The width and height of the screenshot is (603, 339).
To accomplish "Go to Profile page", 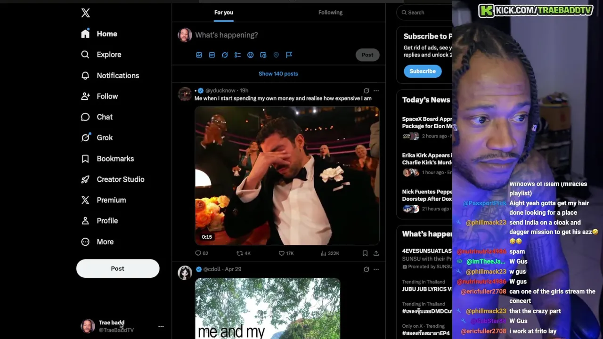I will pyautogui.click(x=99, y=221).
